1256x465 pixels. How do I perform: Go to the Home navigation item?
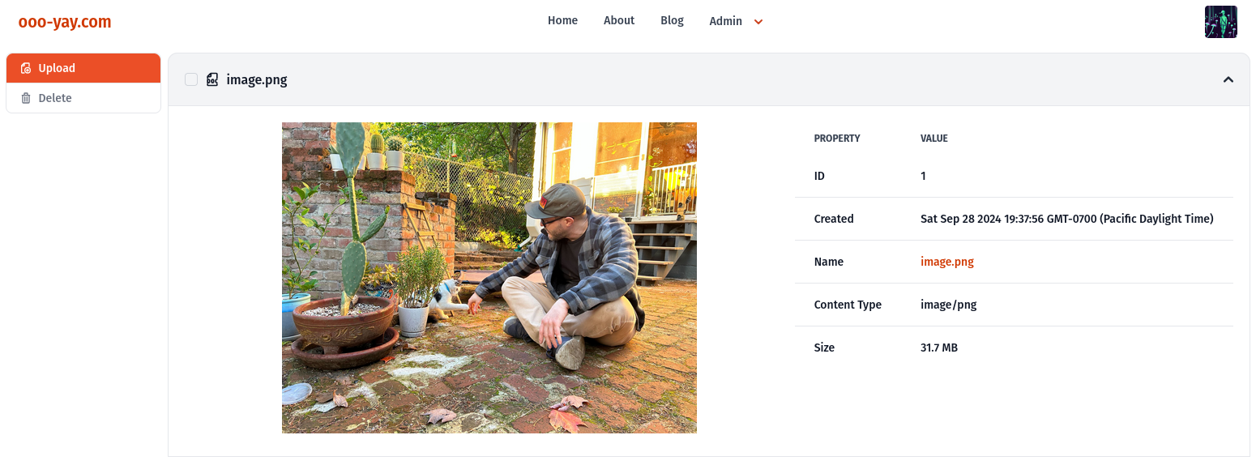click(x=562, y=21)
